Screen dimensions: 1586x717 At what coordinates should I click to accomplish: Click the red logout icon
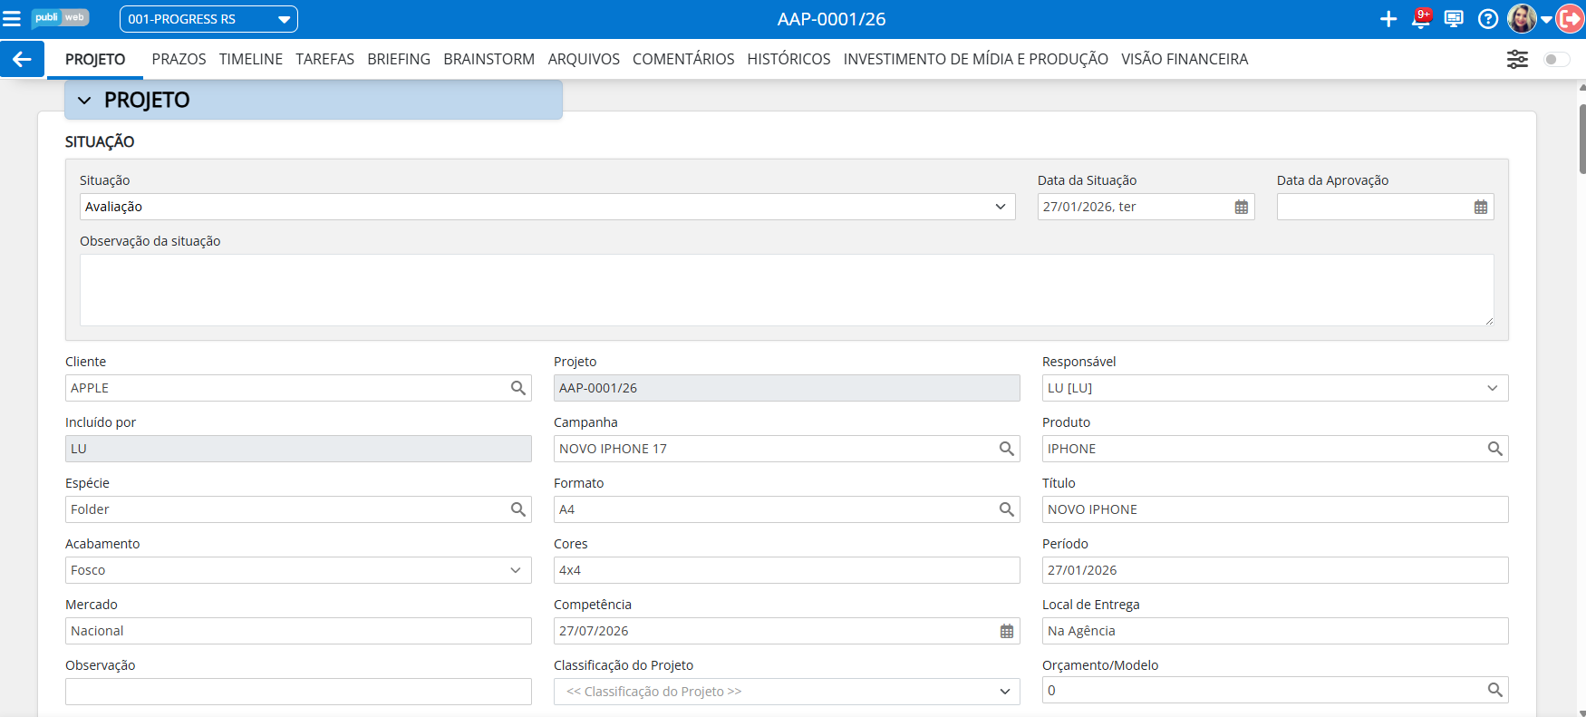1570,19
